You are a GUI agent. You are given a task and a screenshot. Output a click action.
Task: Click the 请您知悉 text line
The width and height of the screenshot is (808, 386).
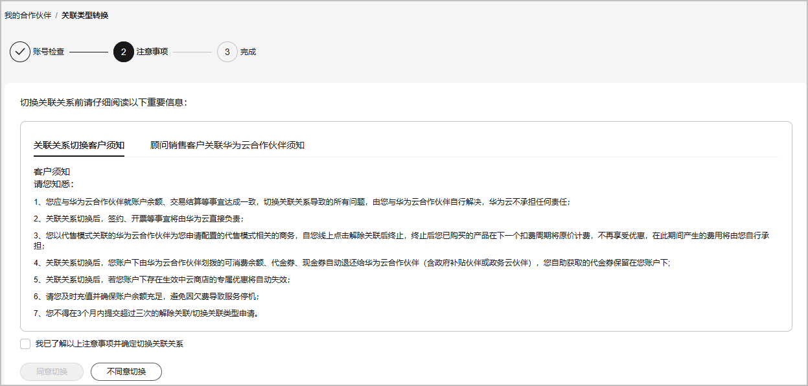pos(54,184)
